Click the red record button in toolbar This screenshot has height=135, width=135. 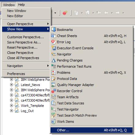(65, 13)
